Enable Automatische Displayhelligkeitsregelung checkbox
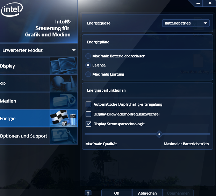The width and height of the screenshot is (216, 196). click(x=88, y=104)
